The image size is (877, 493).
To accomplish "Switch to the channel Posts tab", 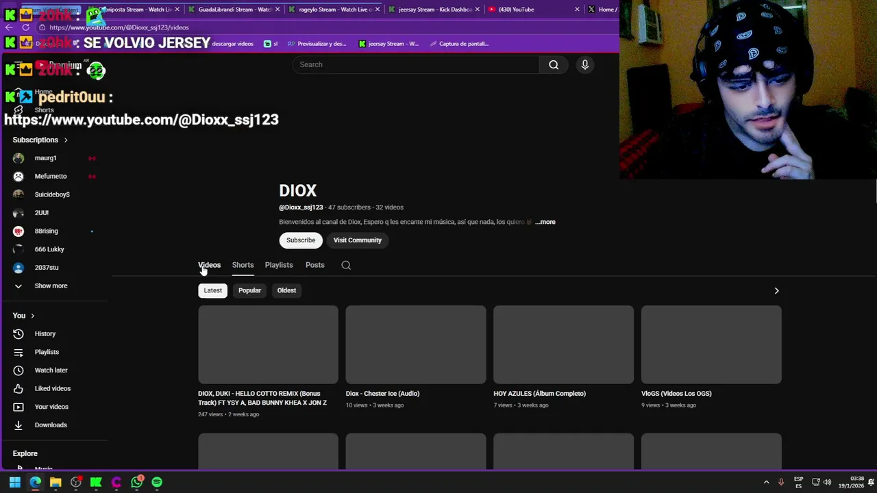I will tap(314, 265).
